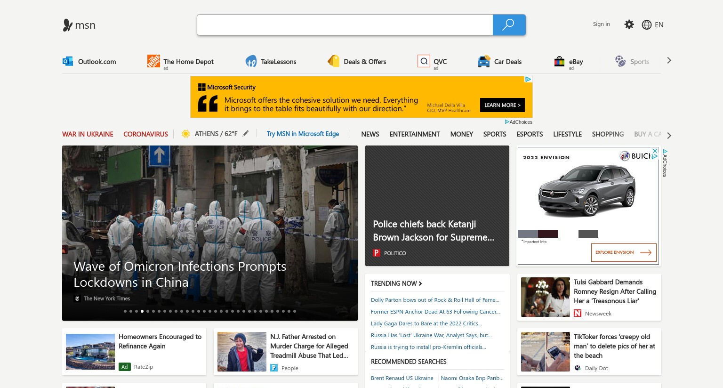The height and width of the screenshot is (388, 723).
Task: Open Homeowners Refinance ad thumbnail
Action: [x=90, y=352]
